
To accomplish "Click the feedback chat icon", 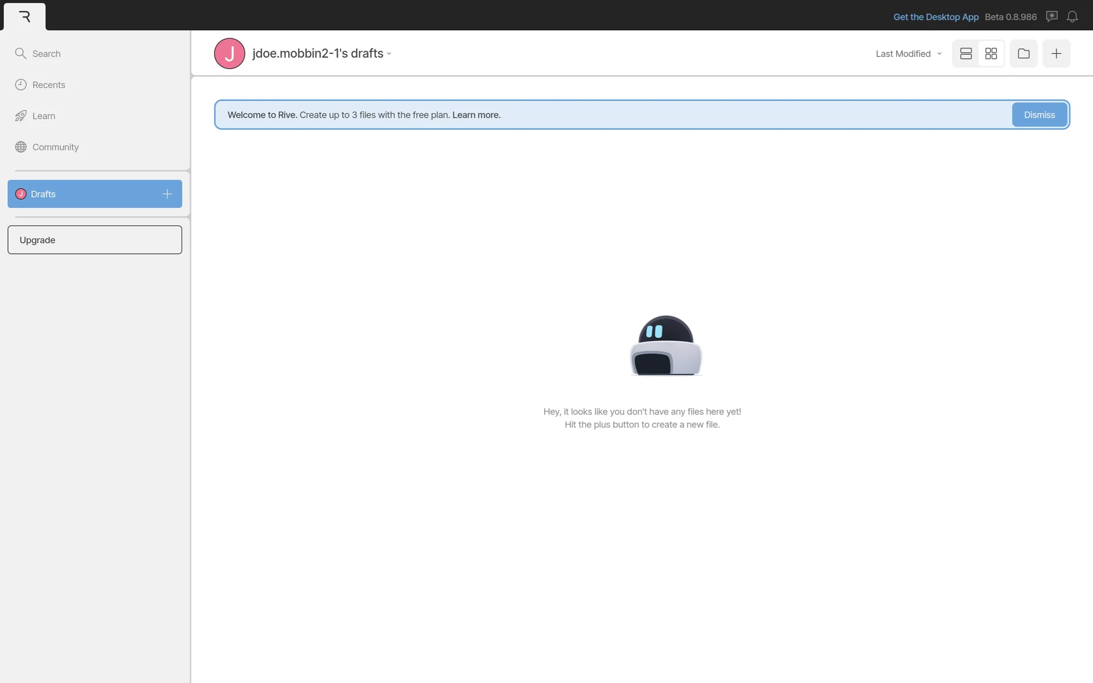I will [x=1051, y=17].
